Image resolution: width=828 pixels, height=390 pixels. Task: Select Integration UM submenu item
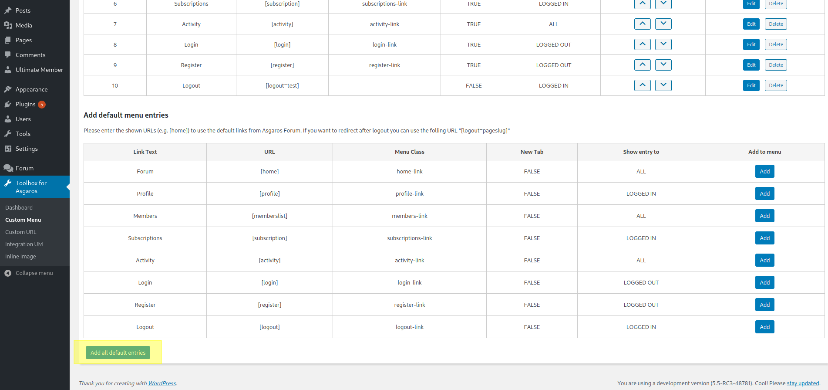pos(24,244)
